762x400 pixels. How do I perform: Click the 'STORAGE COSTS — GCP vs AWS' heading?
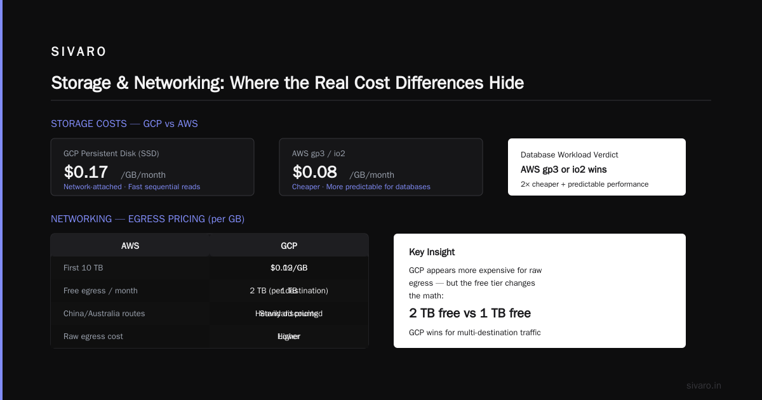[124, 124]
